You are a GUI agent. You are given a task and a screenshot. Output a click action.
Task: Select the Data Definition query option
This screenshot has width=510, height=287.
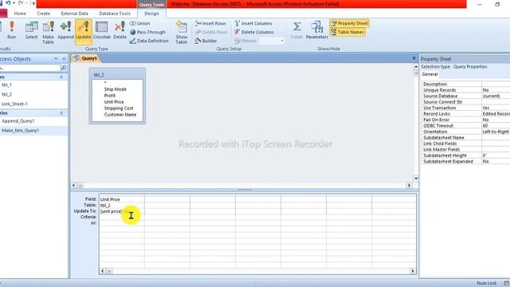[x=149, y=41]
